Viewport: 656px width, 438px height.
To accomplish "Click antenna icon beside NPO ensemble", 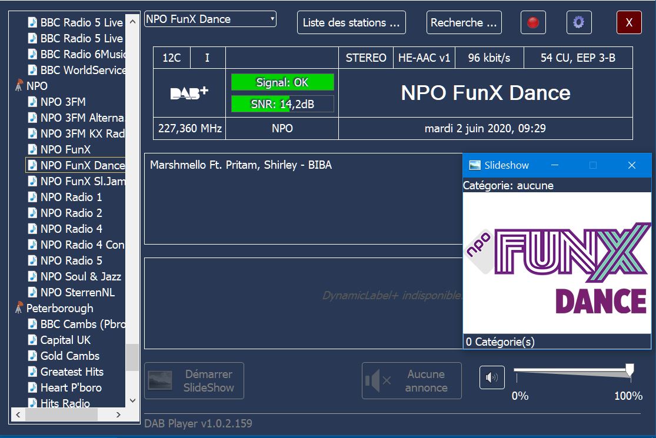I will point(19,85).
